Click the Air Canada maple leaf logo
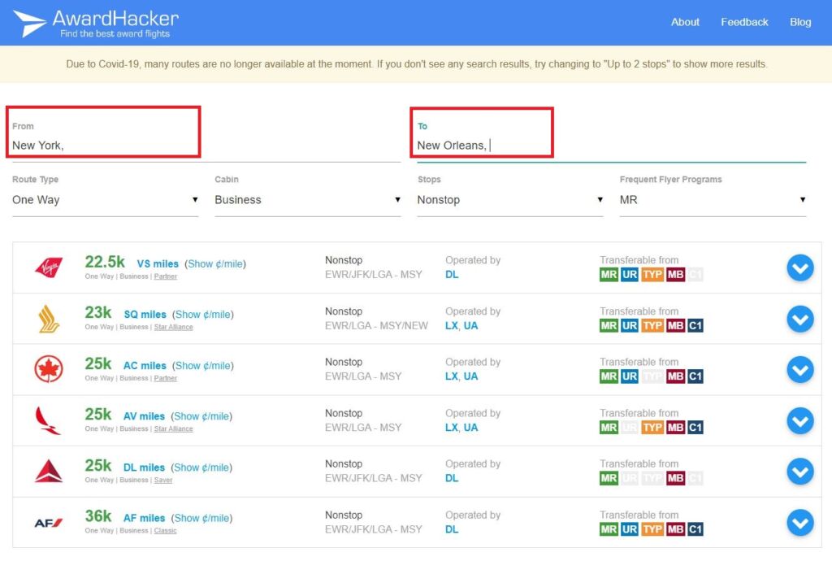 pos(49,369)
